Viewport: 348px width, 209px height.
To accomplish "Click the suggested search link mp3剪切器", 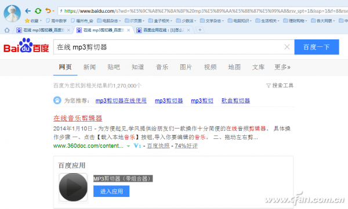I will click(x=169, y=101).
